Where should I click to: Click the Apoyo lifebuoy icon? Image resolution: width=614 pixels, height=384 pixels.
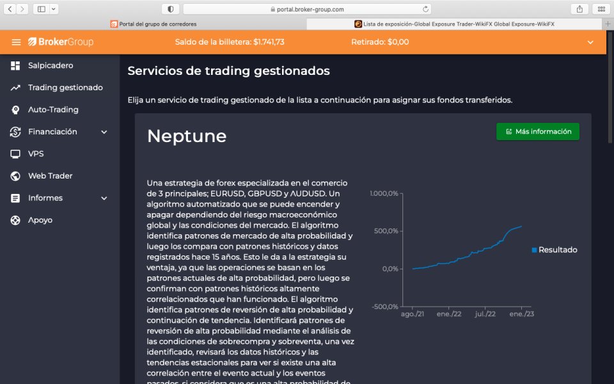click(15, 220)
